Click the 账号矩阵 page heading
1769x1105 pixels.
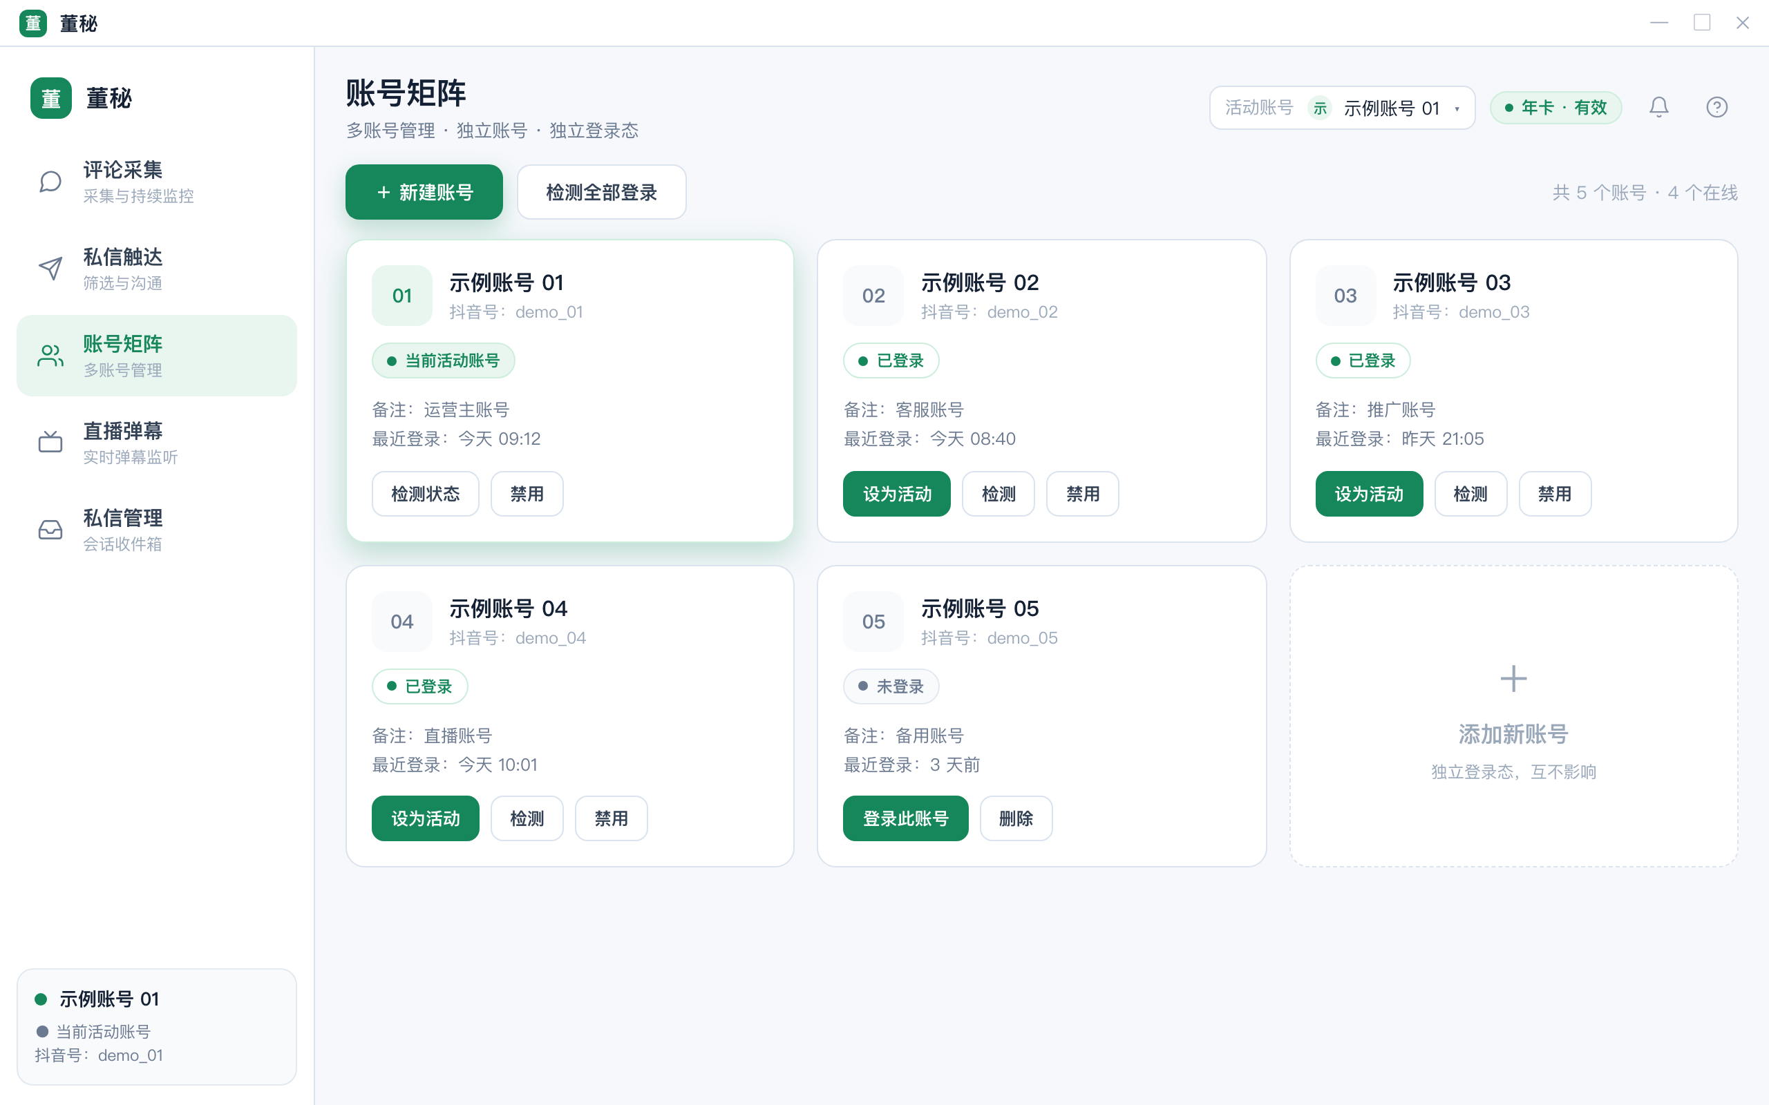pyautogui.click(x=406, y=93)
